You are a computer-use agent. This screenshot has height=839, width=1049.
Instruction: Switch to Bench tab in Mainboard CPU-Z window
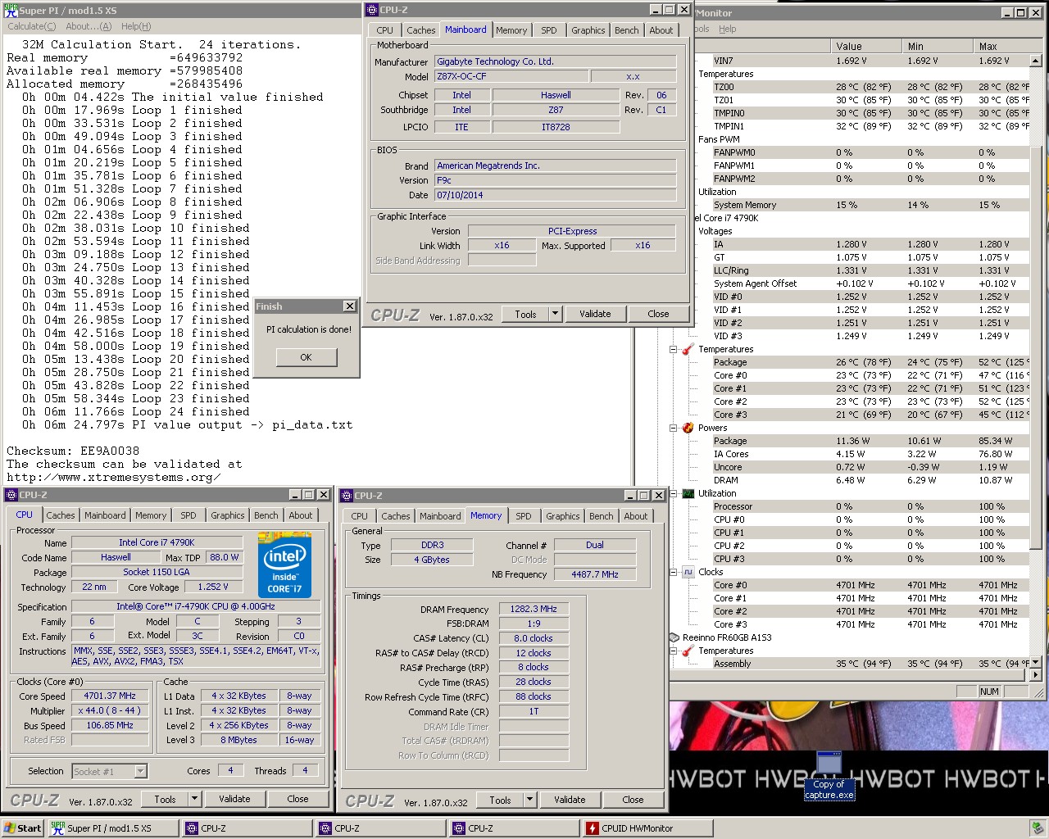point(627,30)
